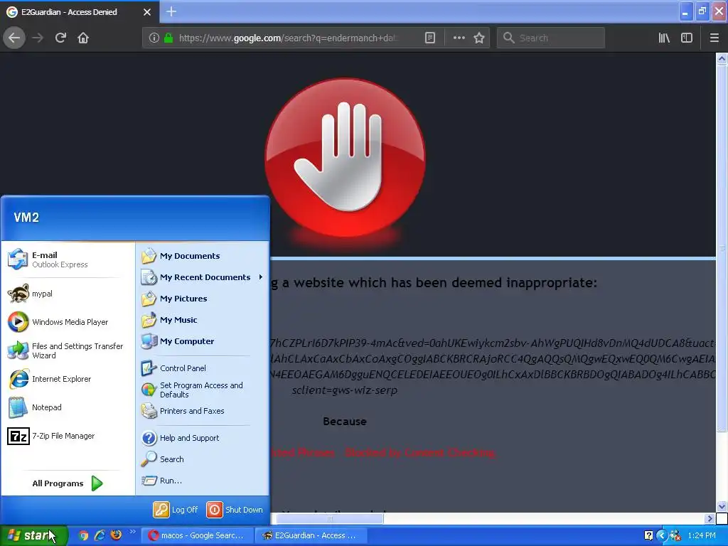
Task: Open My Music folder
Action: click(203, 320)
